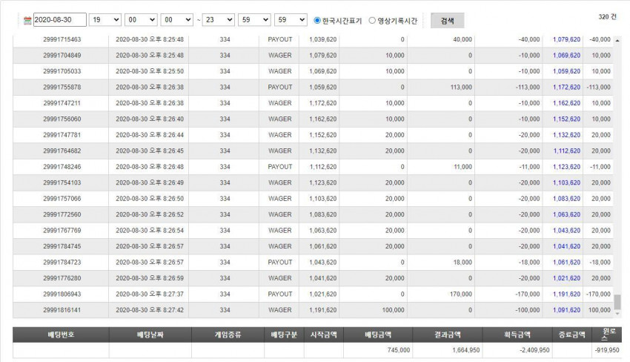Open end amount link 1,091,620
Image resolution: width=630 pixels, height=362 pixels.
(x=566, y=310)
